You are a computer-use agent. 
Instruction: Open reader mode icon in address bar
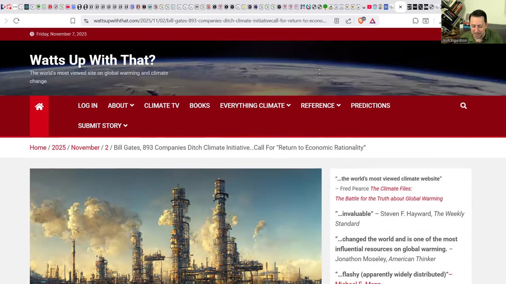click(336, 21)
